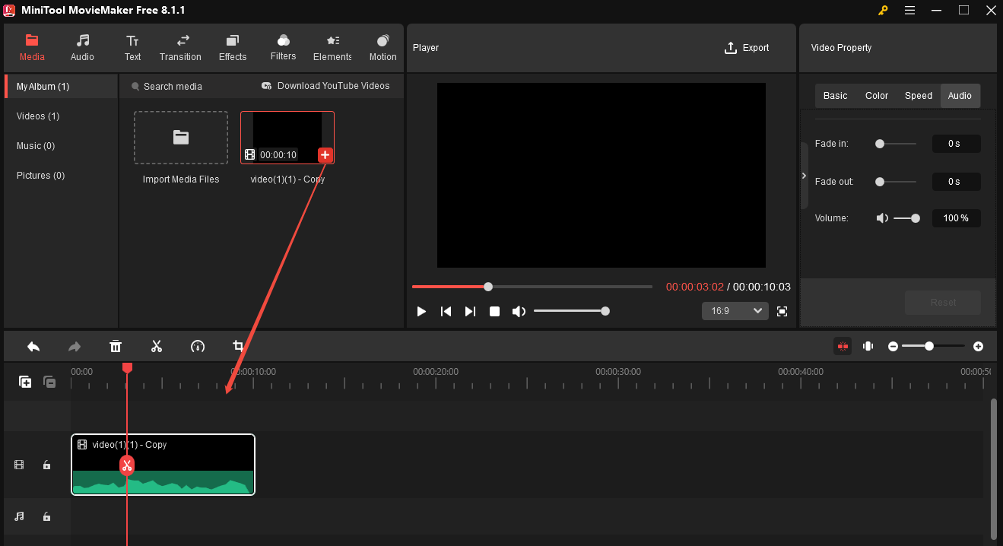
Task: Select My Album (1) category
Action: (61, 86)
